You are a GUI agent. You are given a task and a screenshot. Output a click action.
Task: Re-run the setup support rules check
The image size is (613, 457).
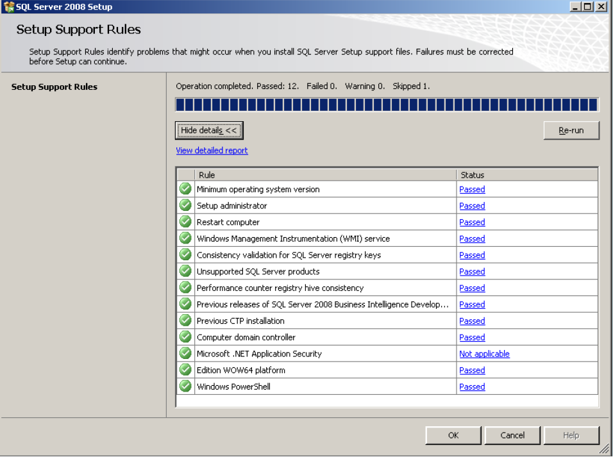click(571, 130)
